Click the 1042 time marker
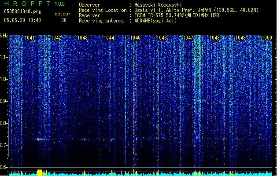Image resolution: width=277 pixels, height=176 pixels. click(56, 38)
